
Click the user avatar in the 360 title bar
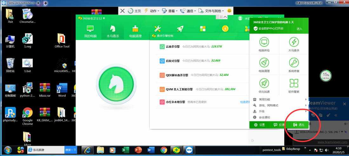coord(240,18)
